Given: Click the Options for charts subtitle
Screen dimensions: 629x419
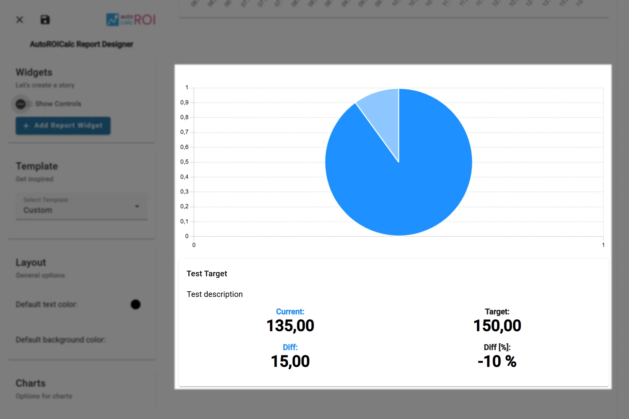Looking at the screenshot, I should click(x=44, y=396).
